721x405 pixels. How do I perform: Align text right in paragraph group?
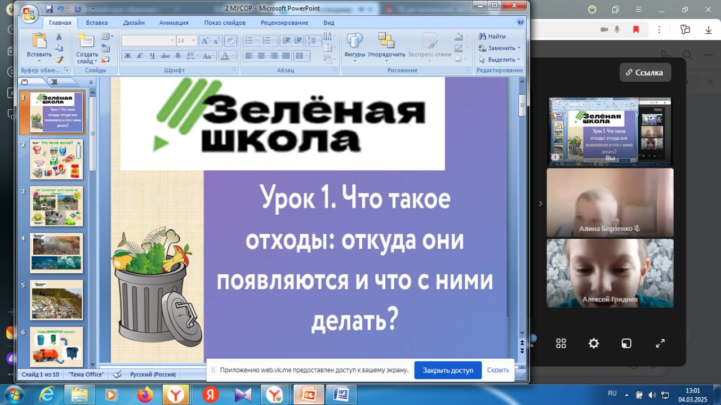click(x=274, y=56)
